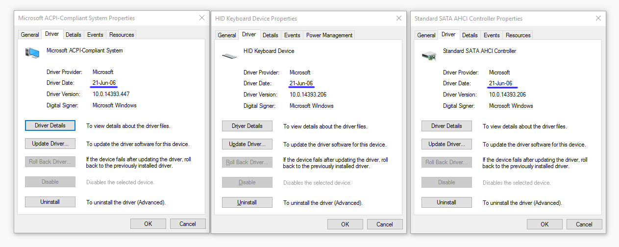The height and width of the screenshot is (247, 619).
Task: Confirm with OK in HID Keyboard Device window
Action: pos(345,224)
